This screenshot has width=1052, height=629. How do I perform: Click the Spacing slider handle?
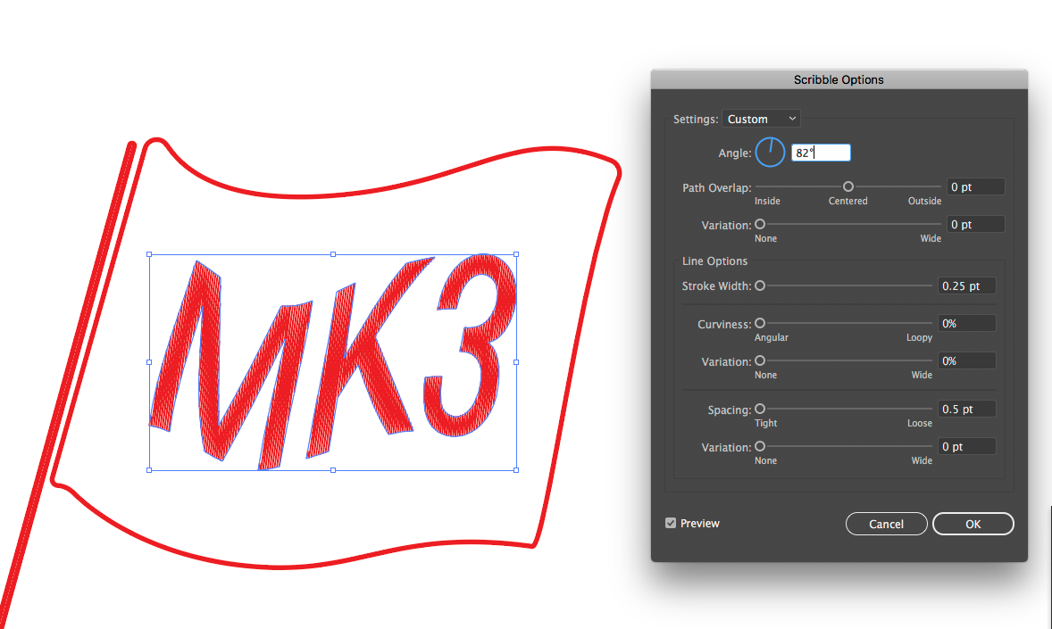(760, 409)
